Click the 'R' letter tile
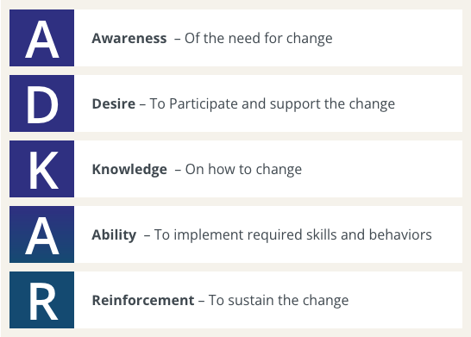471x337 pixels. click(41, 300)
